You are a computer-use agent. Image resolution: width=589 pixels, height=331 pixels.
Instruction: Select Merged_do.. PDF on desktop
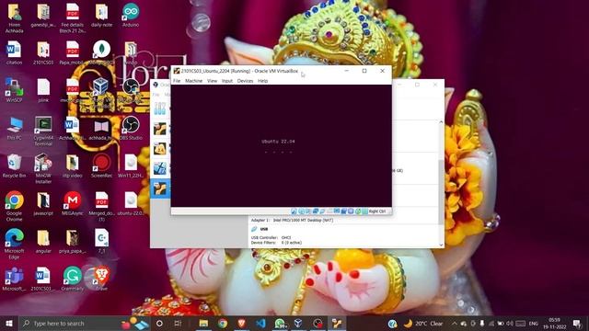pos(101,206)
